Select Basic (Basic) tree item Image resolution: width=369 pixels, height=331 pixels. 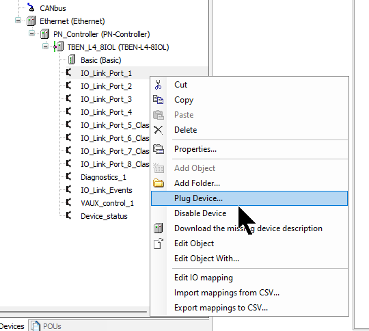tap(101, 60)
